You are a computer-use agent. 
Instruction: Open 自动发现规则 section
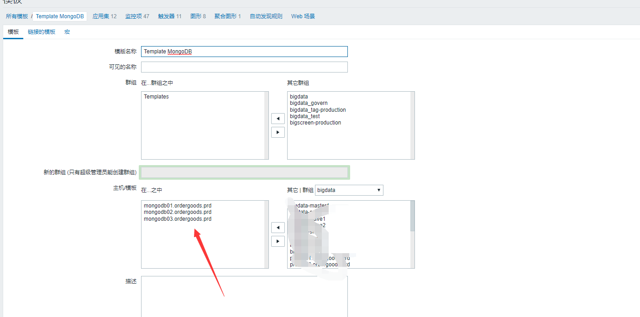(x=266, y=16)
